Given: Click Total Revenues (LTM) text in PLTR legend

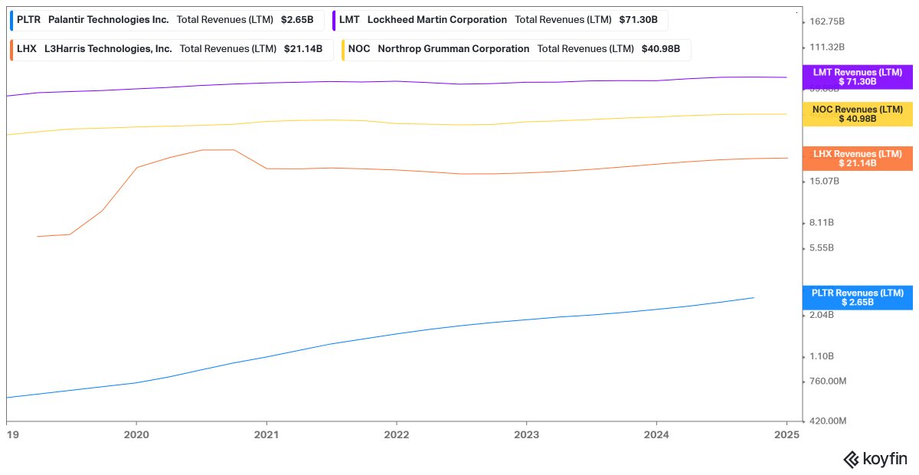Looking at the screenshot, I should click(x=225, y=20).
